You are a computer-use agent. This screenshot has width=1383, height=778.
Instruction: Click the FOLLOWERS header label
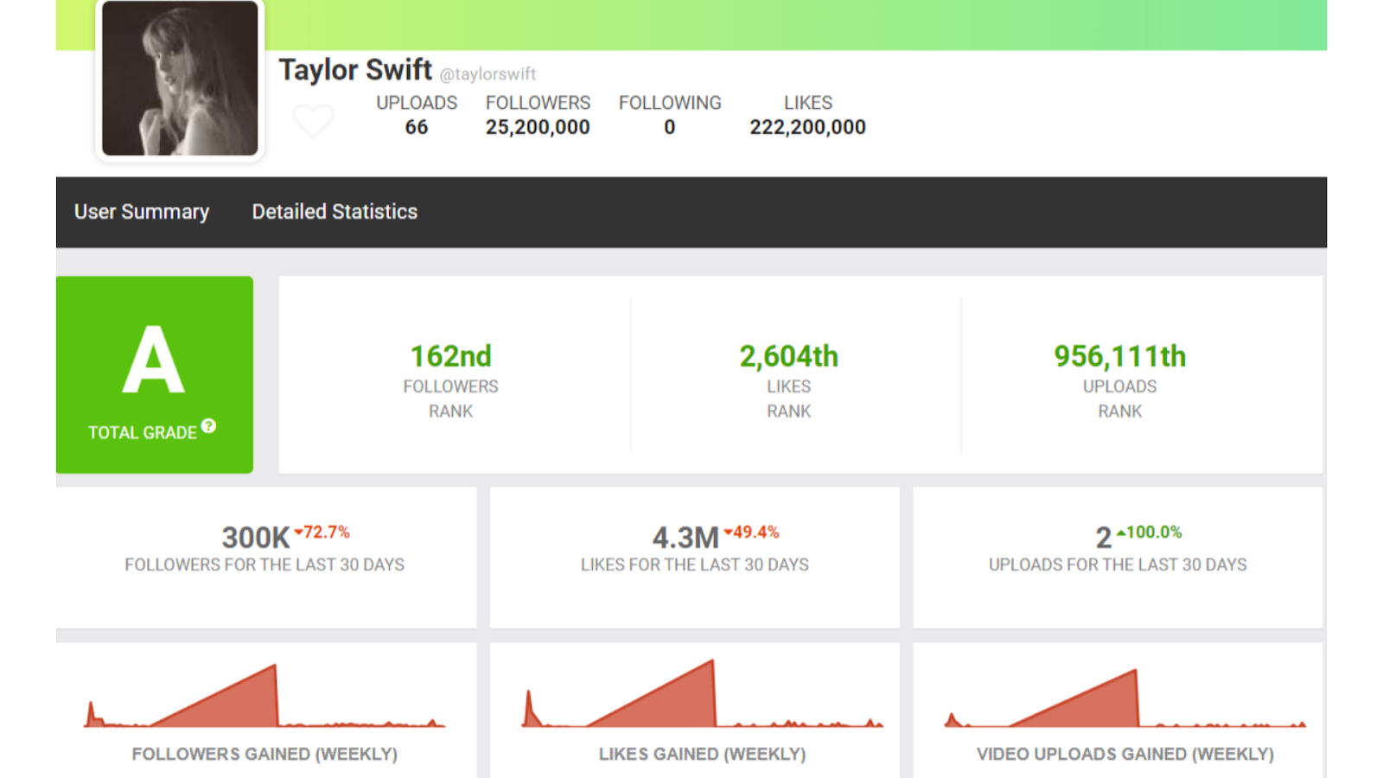[x=538, y=103]
